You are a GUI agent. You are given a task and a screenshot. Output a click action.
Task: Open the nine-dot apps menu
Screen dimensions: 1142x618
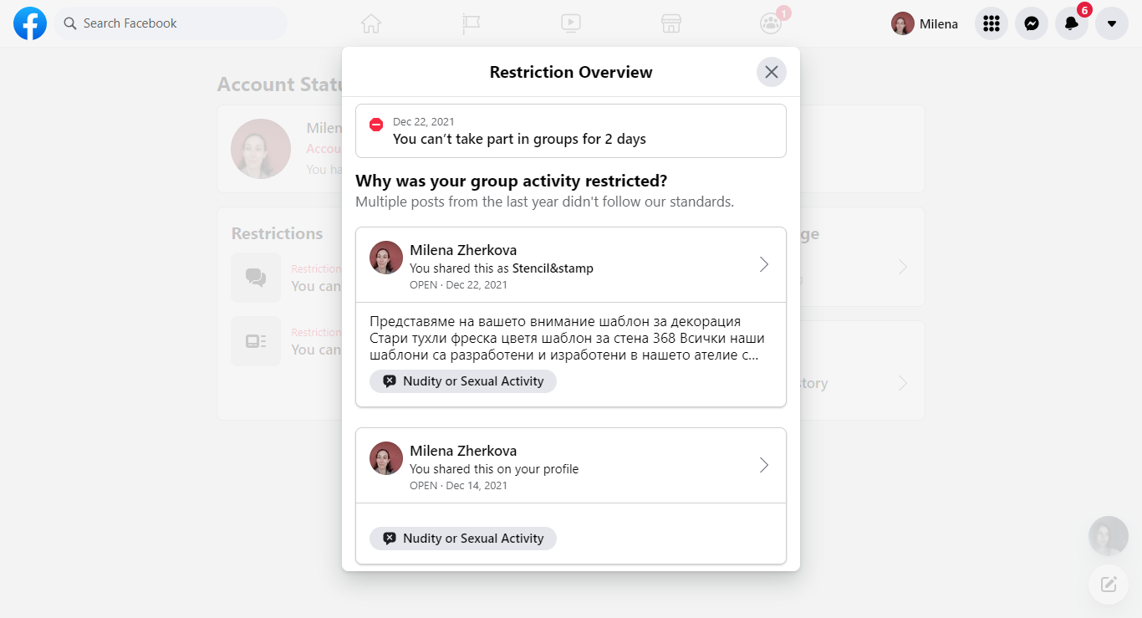click(x=992, y=23)
